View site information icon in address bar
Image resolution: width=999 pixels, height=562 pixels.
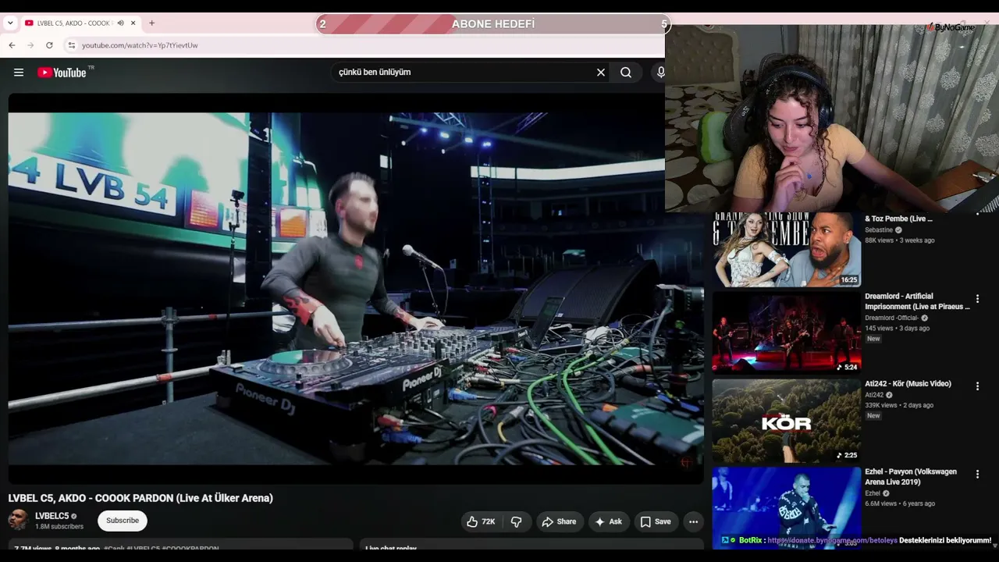(71, 45)
